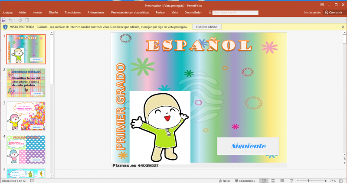Open Presentación con diapositivas tab
347x183 pixels.
click(130, 13)
